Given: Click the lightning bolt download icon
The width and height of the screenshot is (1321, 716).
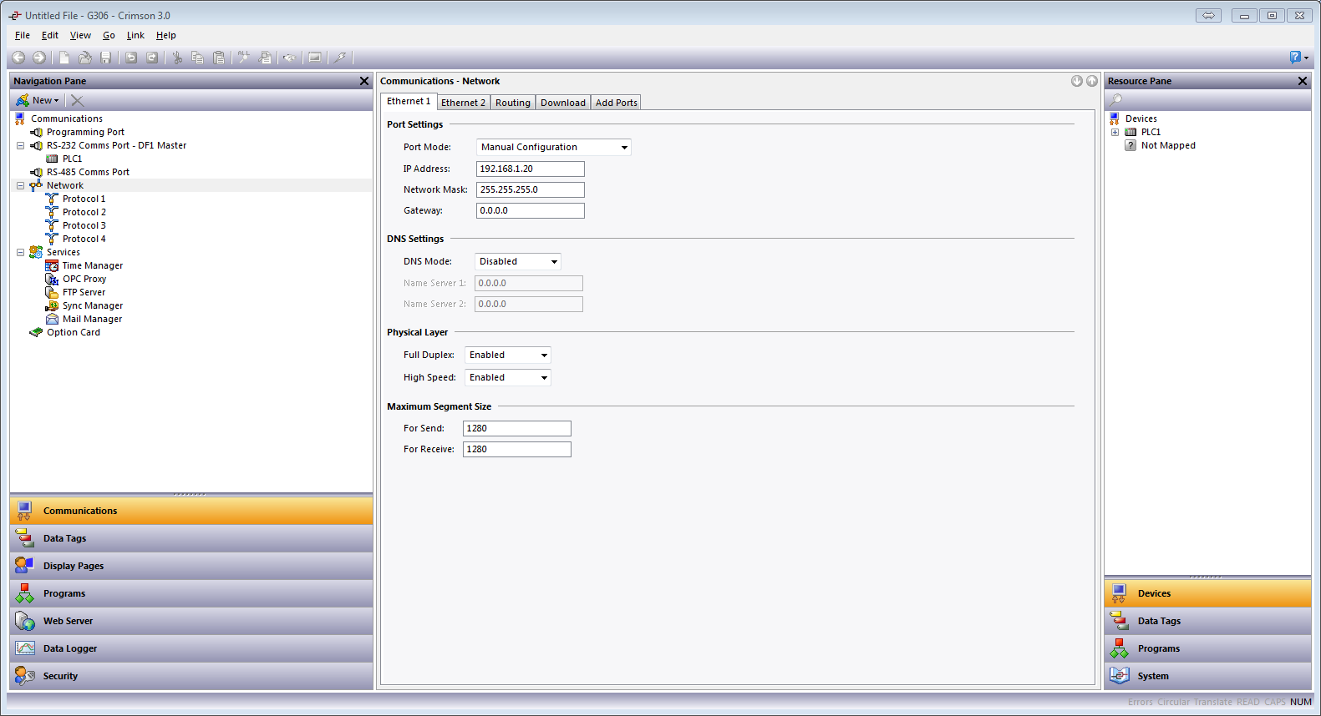Looking at the screenshot, I should [x=340, y=58].
